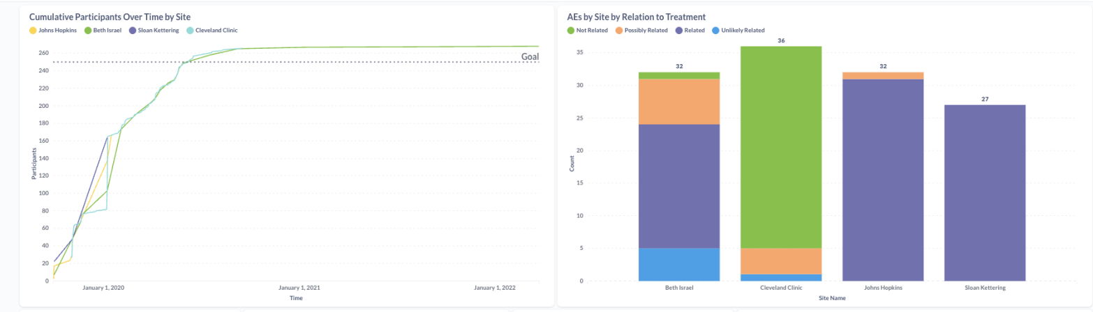1093x312 pixels.
Task: Click the green Not Related legend dot
Action: [570, 31]
